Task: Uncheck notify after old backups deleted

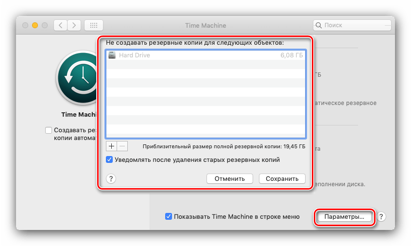Action: pos(109,159)
